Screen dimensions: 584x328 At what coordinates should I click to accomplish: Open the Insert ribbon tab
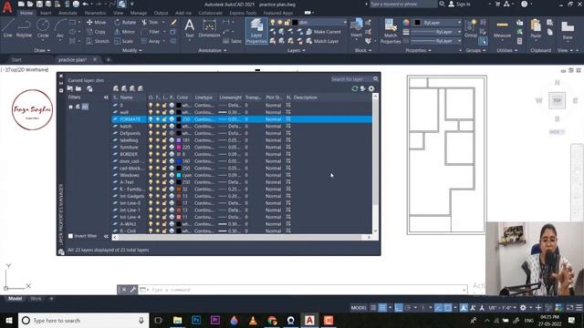tap(46, 13)
